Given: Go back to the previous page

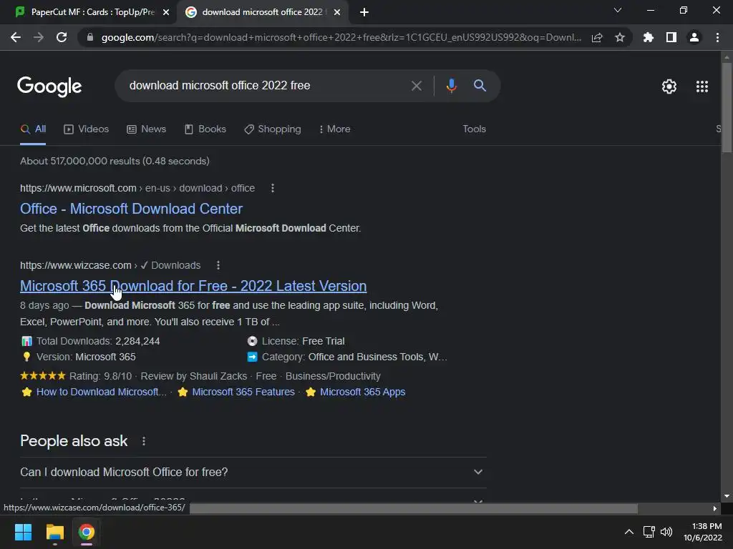Looking at the screenshot, I should 16,37.
